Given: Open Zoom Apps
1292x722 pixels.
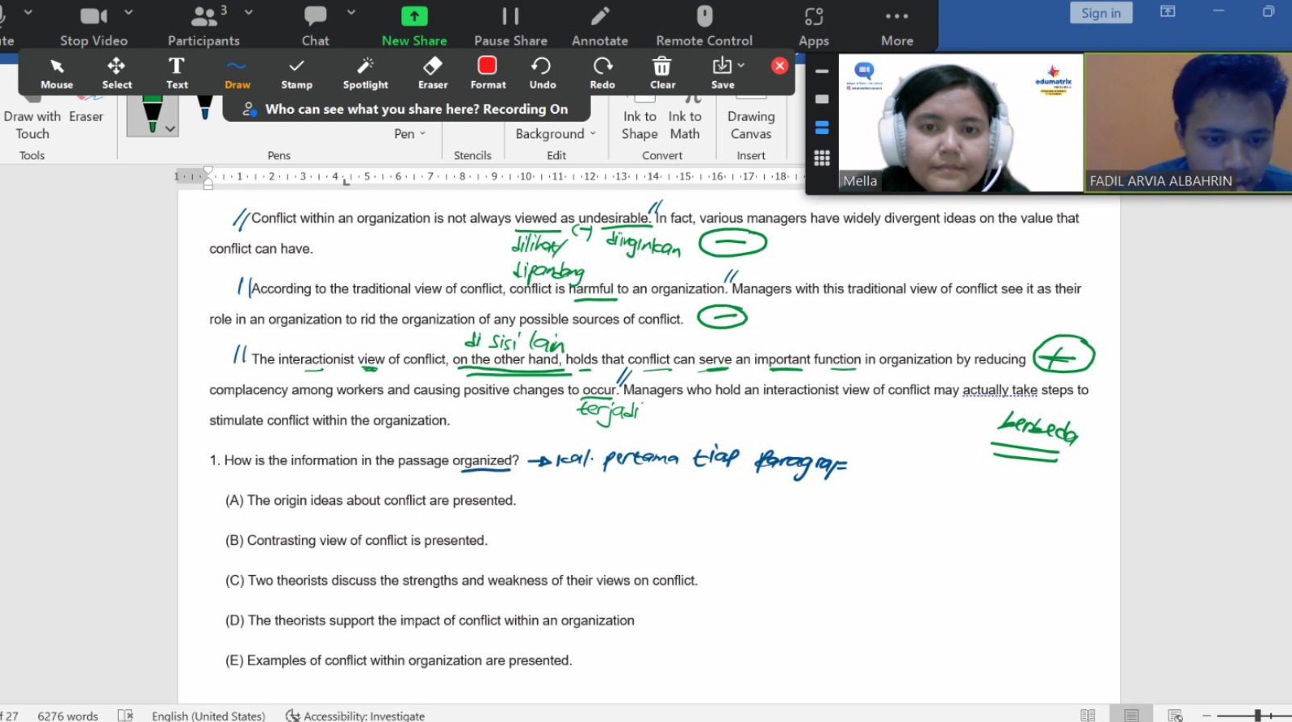Looking at the screenshot, I should 814,26.
